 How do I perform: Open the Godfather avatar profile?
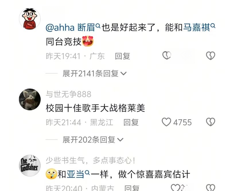coord(30,165)
